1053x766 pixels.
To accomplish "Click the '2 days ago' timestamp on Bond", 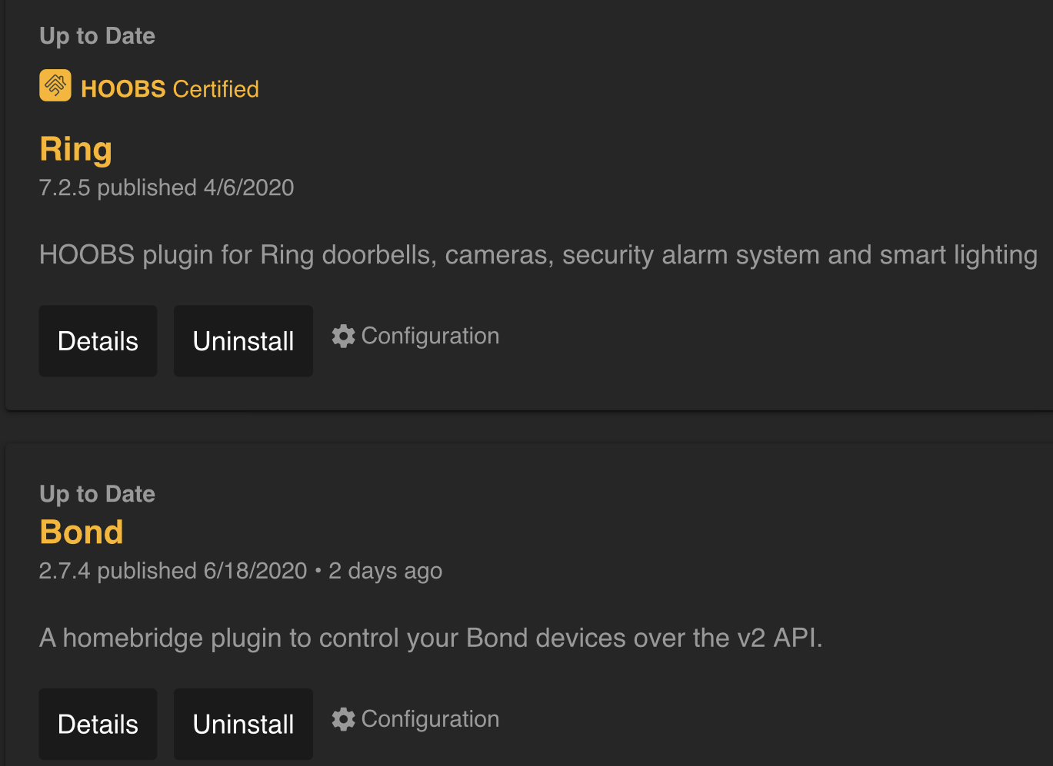I will pos(385,571).
